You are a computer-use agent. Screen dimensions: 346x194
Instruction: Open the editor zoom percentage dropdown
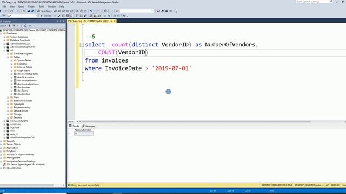click(x=77, y=121)
